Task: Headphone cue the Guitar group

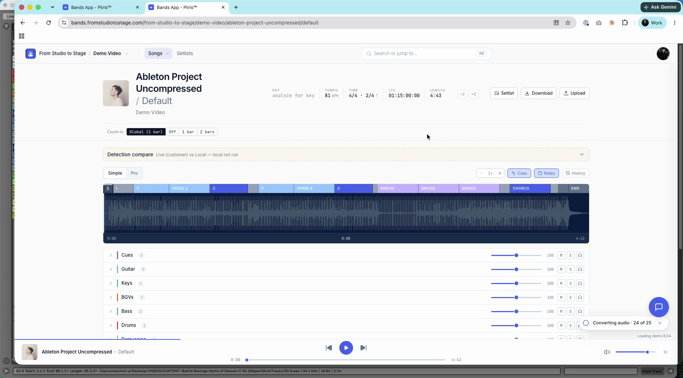Action: pos(580,269)
